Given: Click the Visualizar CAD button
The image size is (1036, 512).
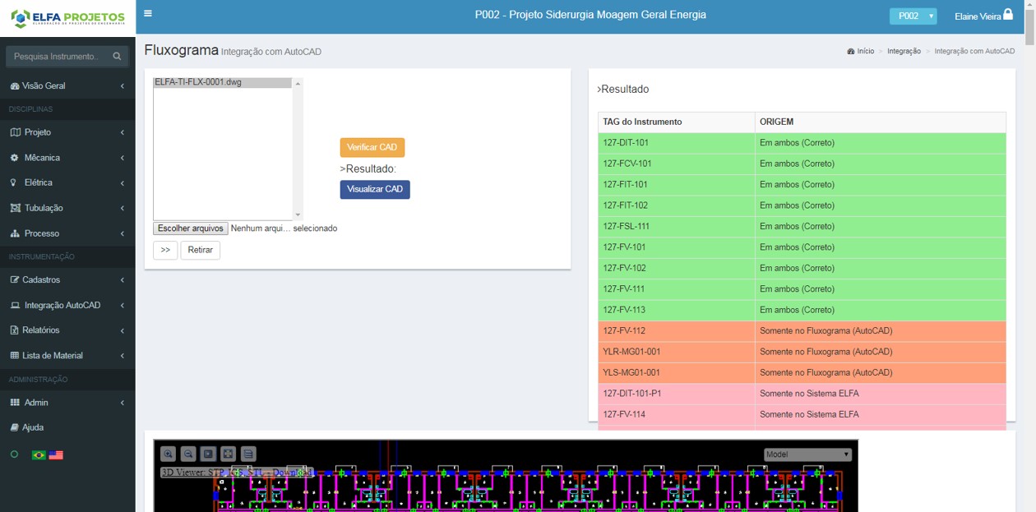Looking at the screenshot, I should [x=375, y=189].
